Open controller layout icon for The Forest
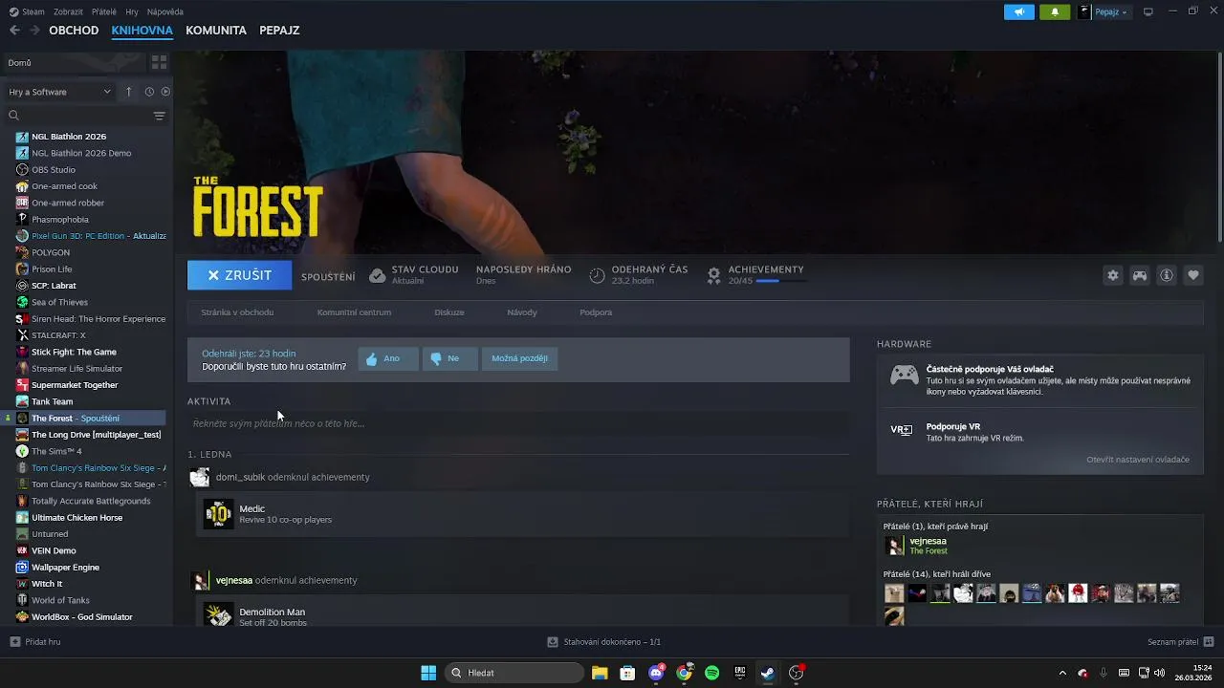Image resolution: width=1224 pixels, height=688 pixels. [1140, 275]
